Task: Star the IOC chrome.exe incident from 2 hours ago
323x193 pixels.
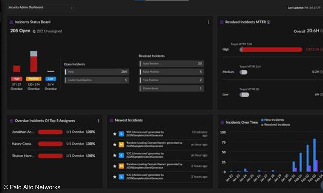Action: pyautogui.click(x=115, y=177)
